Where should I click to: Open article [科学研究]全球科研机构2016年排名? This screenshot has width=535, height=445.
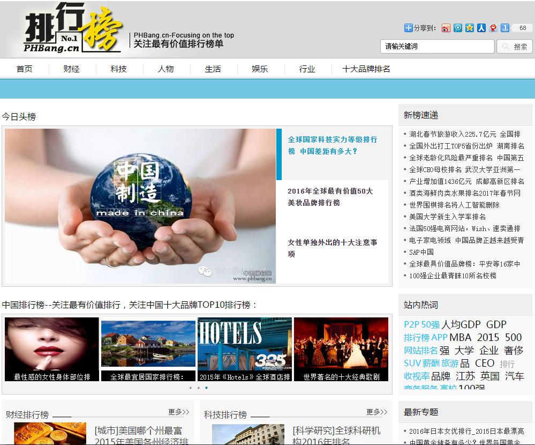click(336, 436)
